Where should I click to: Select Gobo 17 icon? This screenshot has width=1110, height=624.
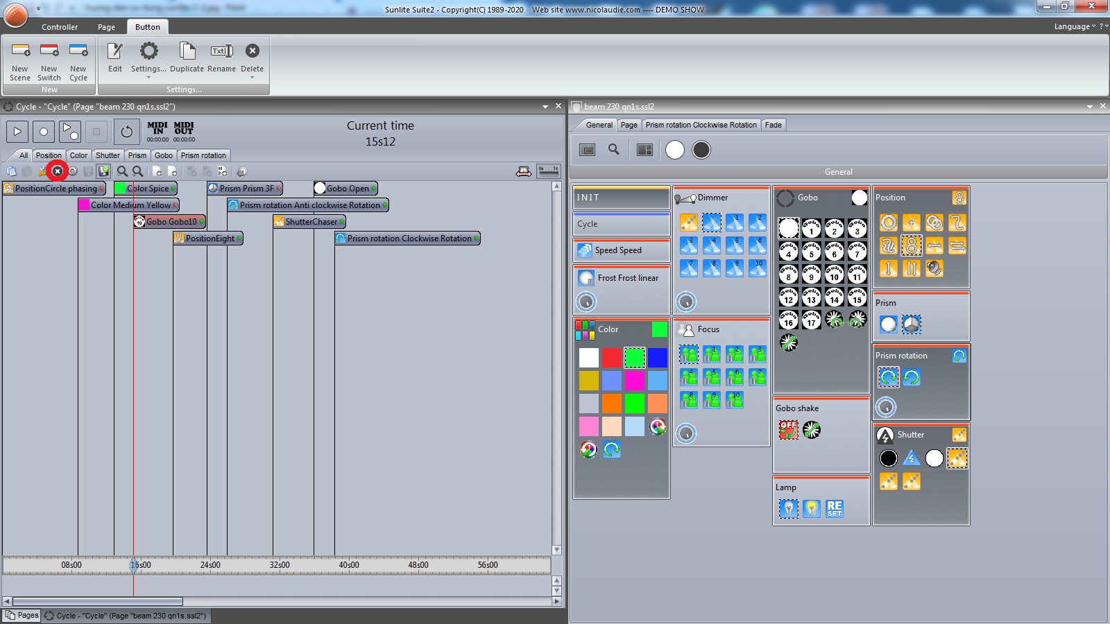(812, 320)
